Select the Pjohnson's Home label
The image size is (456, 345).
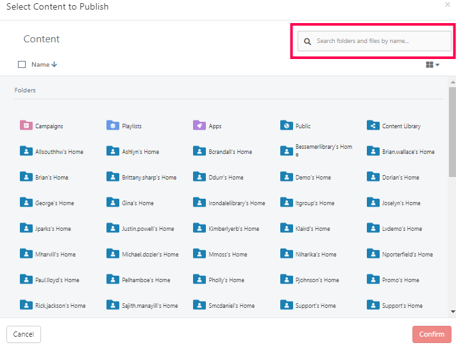[317, 280]
